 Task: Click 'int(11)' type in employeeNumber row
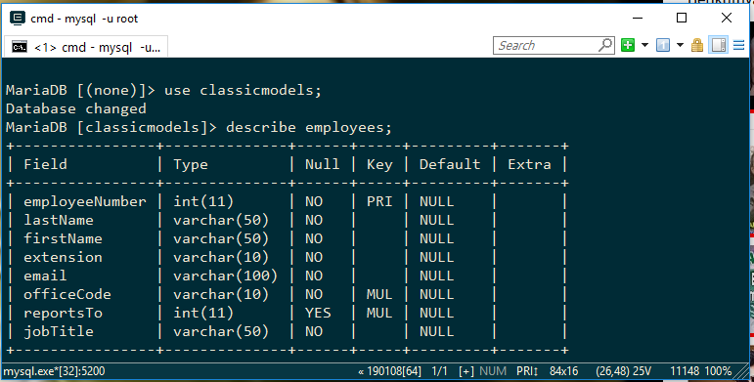coord(203,202)
